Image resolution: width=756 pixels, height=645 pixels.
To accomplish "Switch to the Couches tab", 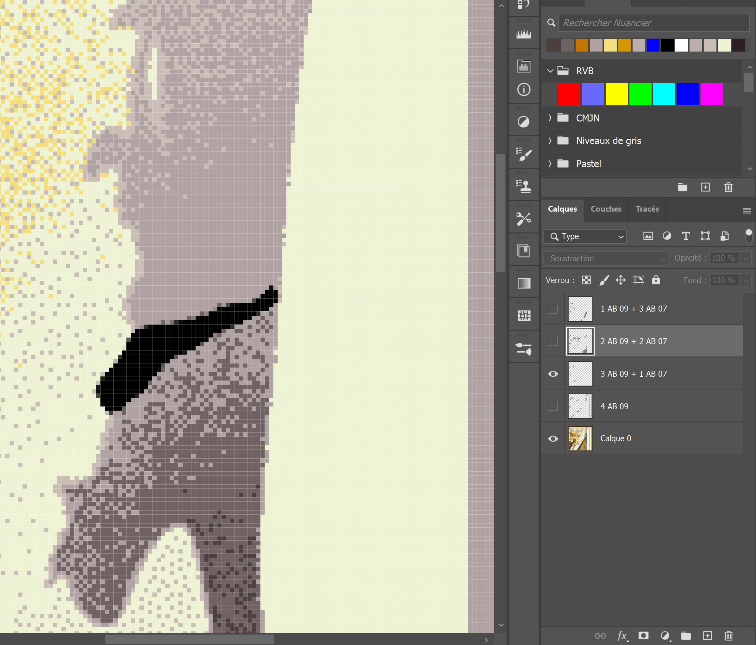I will [x=606, y=209].
